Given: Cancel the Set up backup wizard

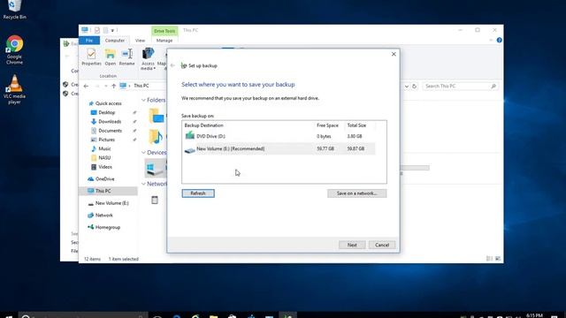Looking at the screenshot, I should (x=382, y=245).
